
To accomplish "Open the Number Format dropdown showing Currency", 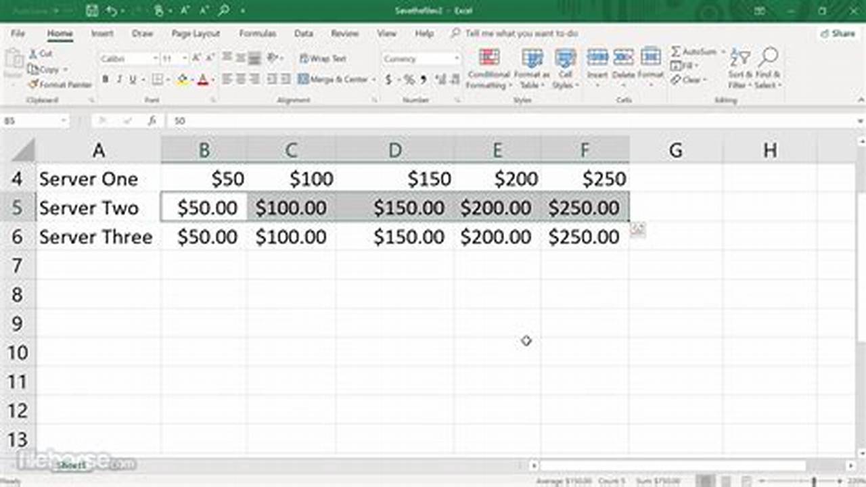I will click(421, 59).
